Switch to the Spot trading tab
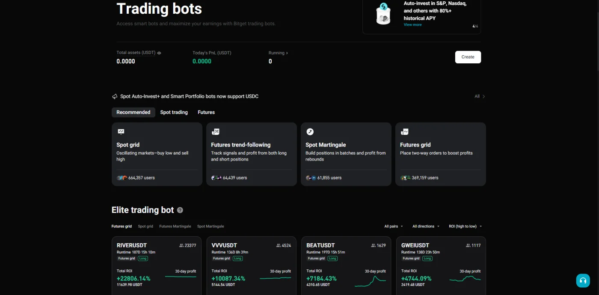The height and width of the screenshot is (295, 599). (174, 112)
